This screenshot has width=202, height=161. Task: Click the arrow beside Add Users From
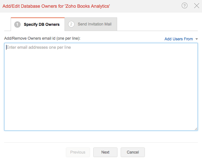click(197, 39)
